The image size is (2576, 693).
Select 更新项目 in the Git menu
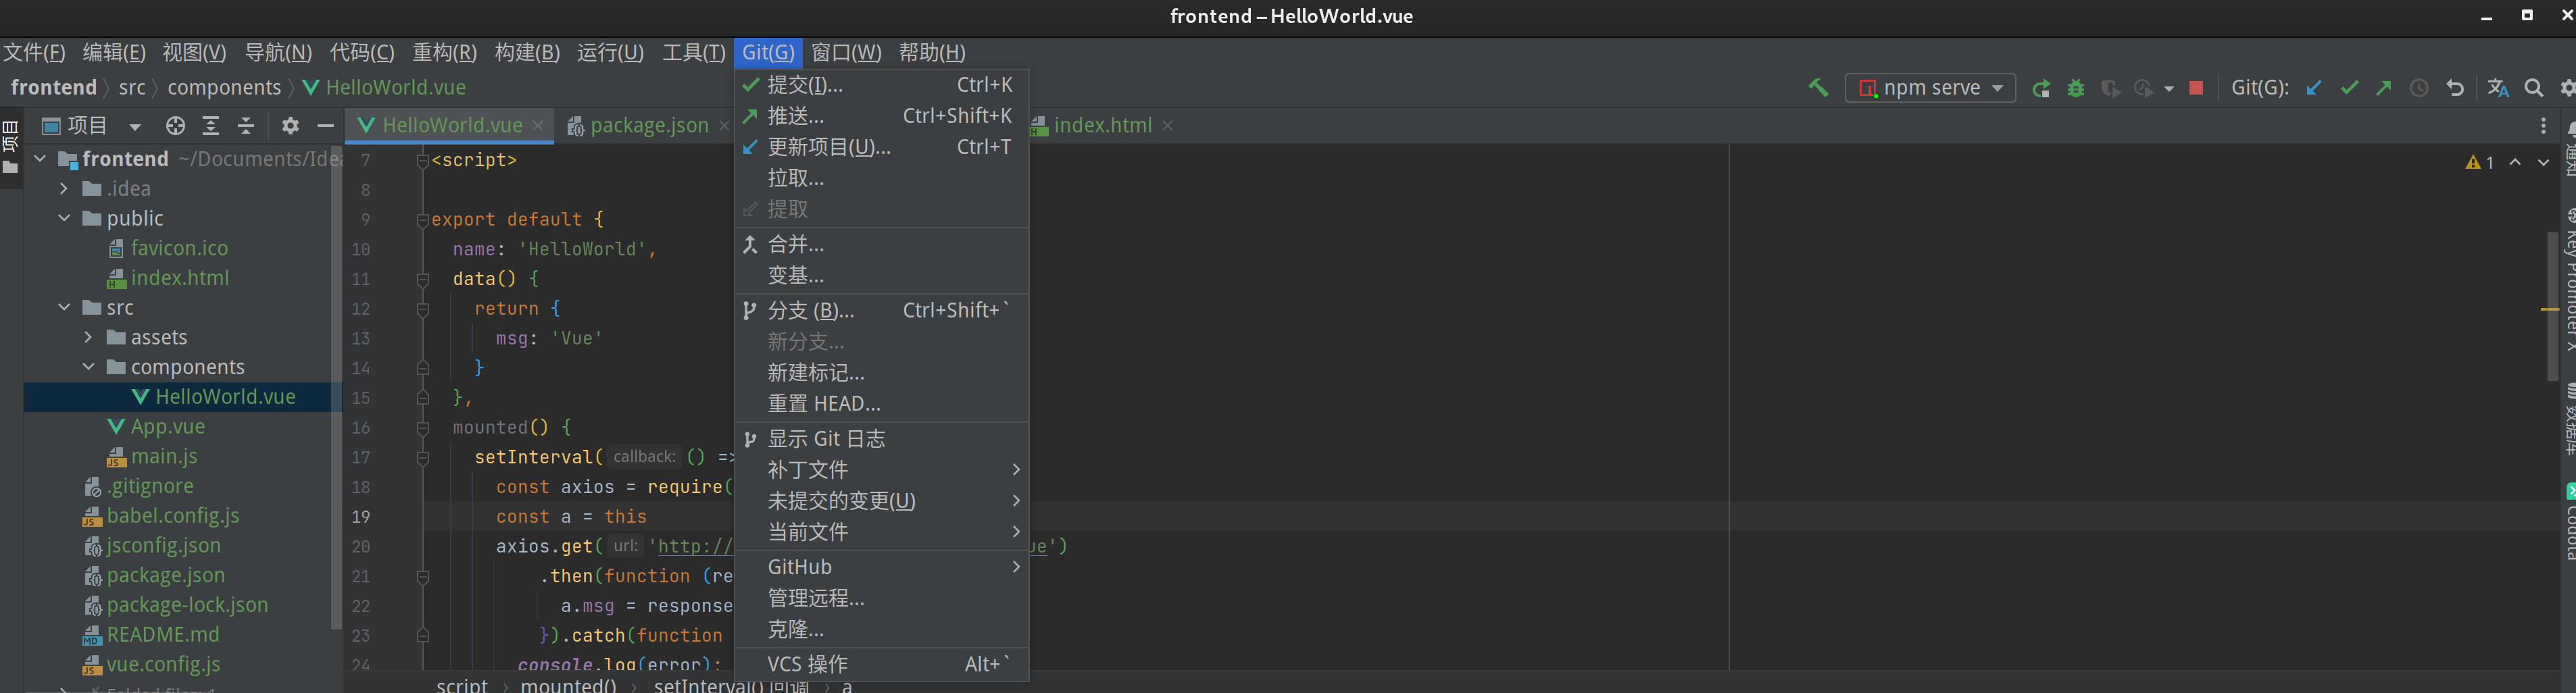882,147
